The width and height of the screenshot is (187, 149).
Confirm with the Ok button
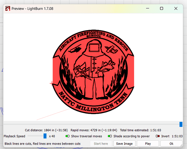pyautogui.click(x=171, y=144)
